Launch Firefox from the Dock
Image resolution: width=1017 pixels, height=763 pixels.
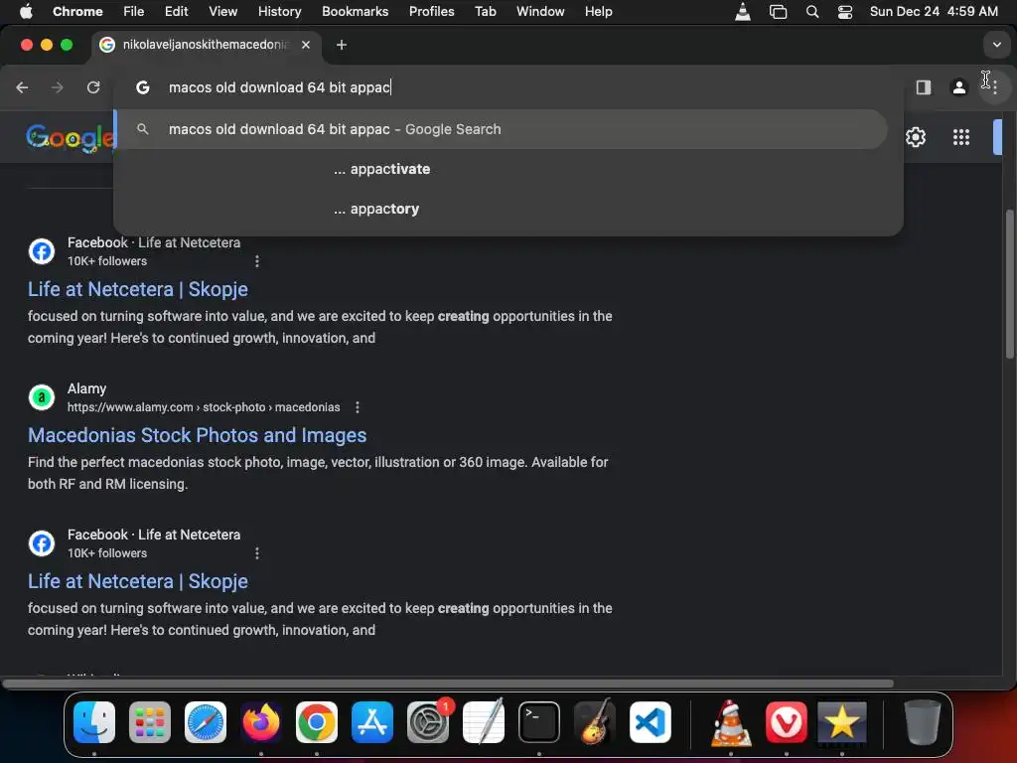click(x=261, y=722)
